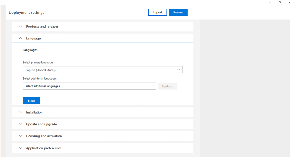The height and width of the screenshot is (157, 290).
Task: Click the Update button
Action: point(167,86)
